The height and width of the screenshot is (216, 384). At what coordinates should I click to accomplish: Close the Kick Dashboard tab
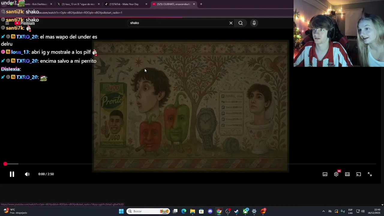point(51,4)
